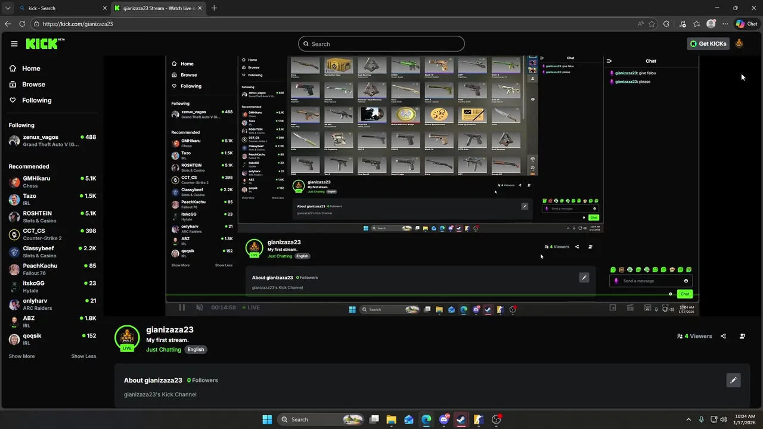Open the tab list dropdown arrow
Viewport: 763px width, 429px height.
click(8, 8)
